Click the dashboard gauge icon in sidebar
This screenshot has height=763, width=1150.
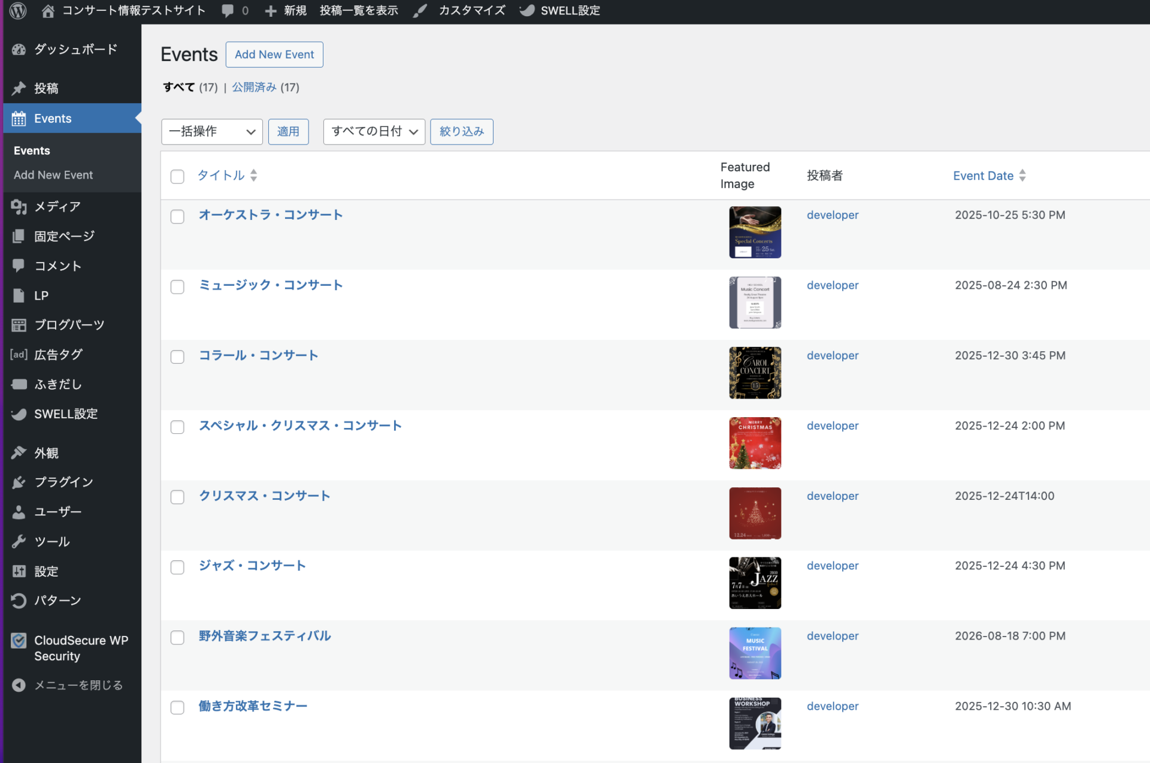point(19,50)
